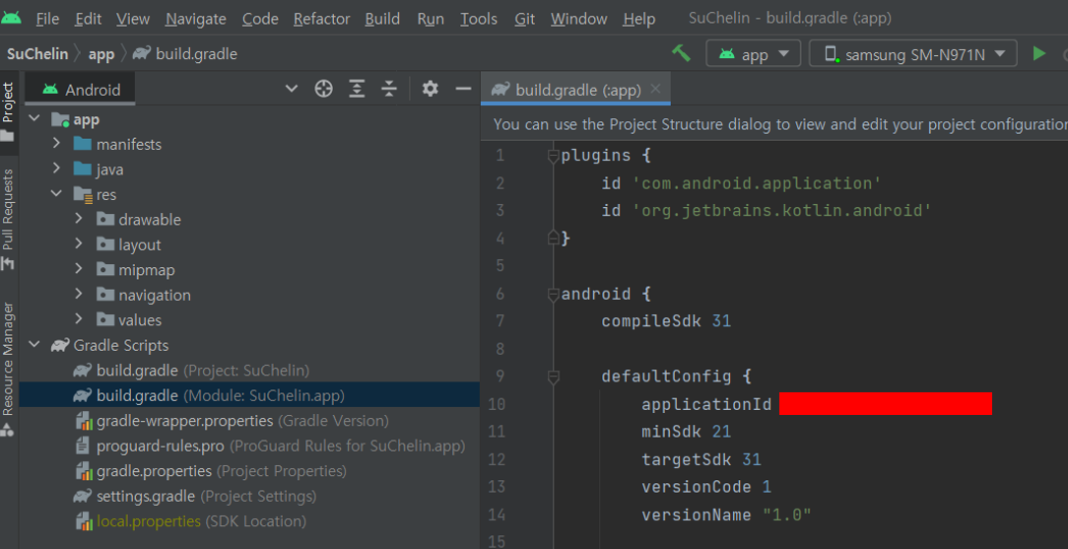Open the Project tool window tab
Viewport: 1068px width, 549px height.
coord(8,110)
